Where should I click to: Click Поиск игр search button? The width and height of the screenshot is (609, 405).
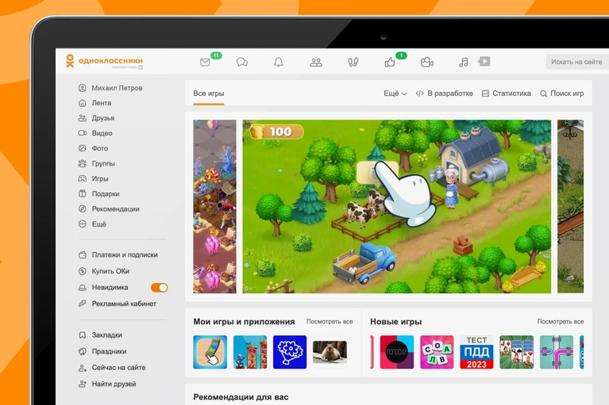point(561,94)
